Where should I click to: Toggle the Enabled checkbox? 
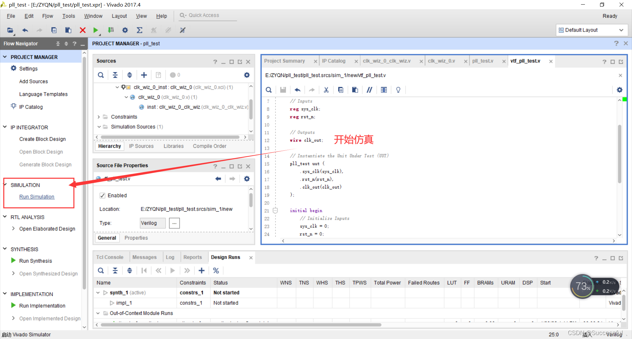coord(102,196)
